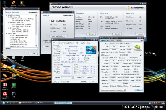Open Avira AntiVir Control Center icon
This screenshot has height=110, width=166.
click(x=5, y=96)
